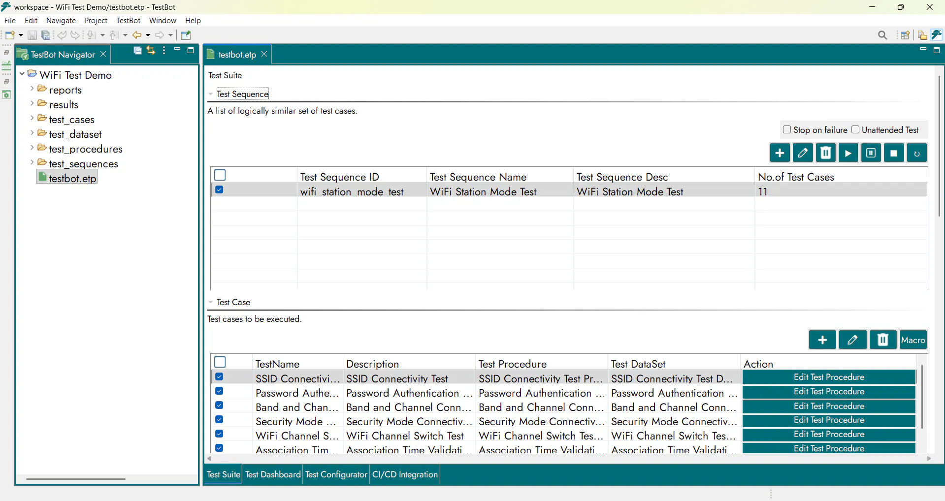Open the Back history dropdown arrow
Screen dimensions: 945x501
pyautogui.click(x=148, y=35)
